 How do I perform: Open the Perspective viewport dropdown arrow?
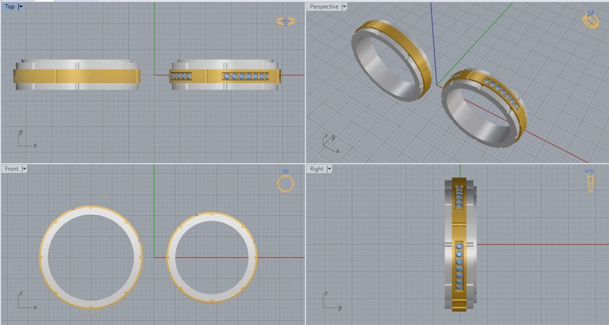tap(344, 7)
